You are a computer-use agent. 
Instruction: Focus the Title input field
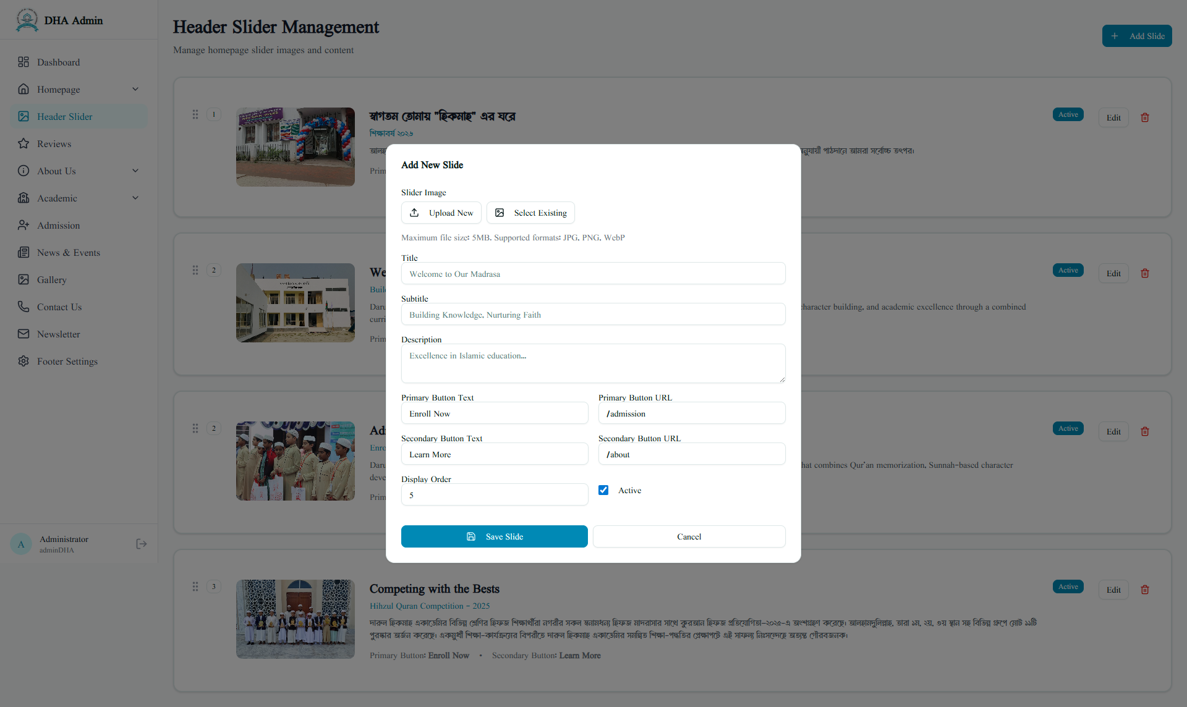click(593, 274)
